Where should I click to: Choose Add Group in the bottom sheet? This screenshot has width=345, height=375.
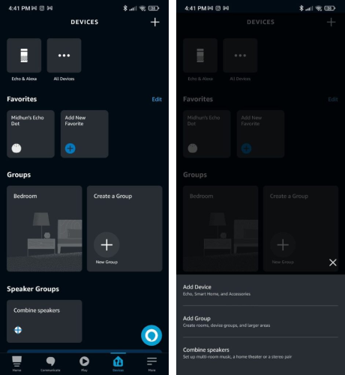pos(260,322)
